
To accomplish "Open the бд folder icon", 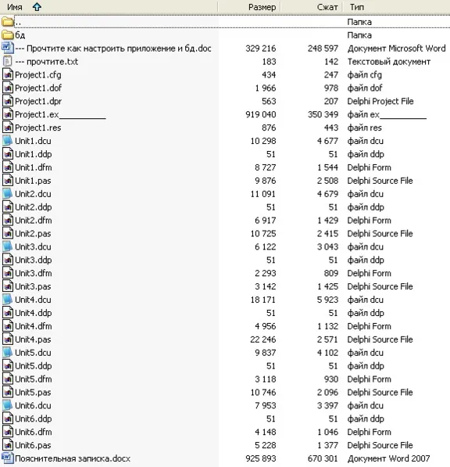I will point(8,35).
